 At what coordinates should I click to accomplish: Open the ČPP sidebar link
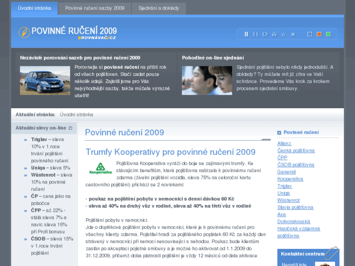pyautogui.click(x=282, y=158)
